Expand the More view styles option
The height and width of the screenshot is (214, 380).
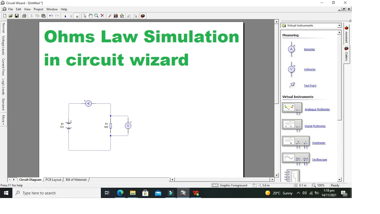pos(4,119)
